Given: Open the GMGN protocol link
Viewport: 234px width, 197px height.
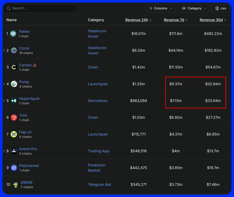Looking at the screenshot, I should coord(26,183).
